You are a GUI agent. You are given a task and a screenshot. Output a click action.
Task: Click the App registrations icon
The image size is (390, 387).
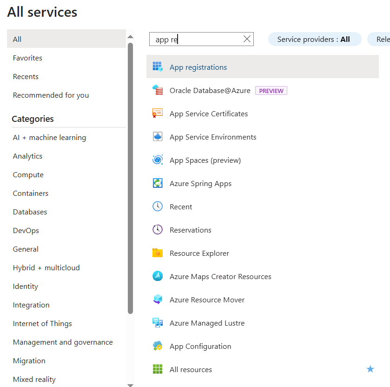pyautogui.click(x=158, y=67)
